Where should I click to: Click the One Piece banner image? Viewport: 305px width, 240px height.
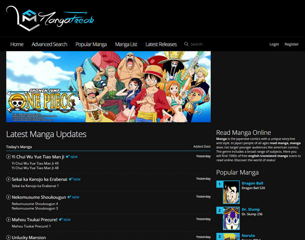click(108, 87)
